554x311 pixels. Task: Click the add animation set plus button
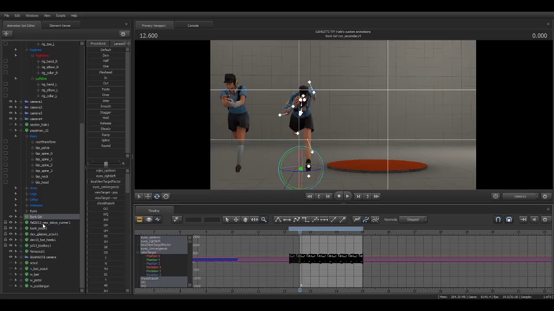coord(6,34)
